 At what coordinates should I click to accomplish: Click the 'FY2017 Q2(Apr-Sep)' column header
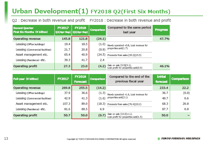pyautogui.click(x=63, y=30)
